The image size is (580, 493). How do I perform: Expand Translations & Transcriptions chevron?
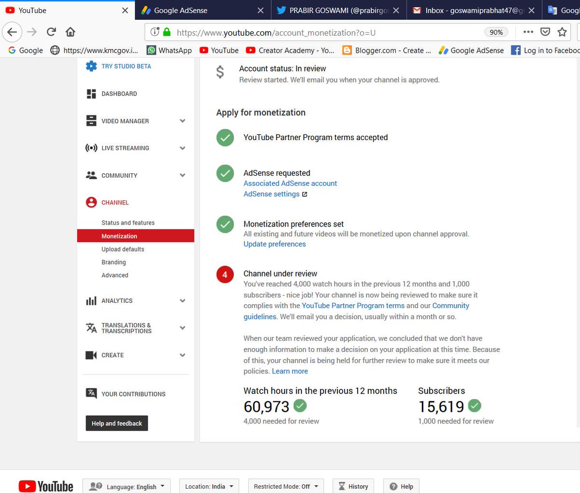(x=183, y=328)
